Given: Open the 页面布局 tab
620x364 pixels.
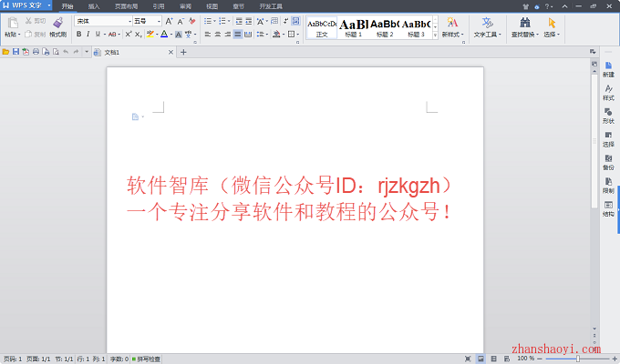Looking at the screenshot, I should coord(126,6).
